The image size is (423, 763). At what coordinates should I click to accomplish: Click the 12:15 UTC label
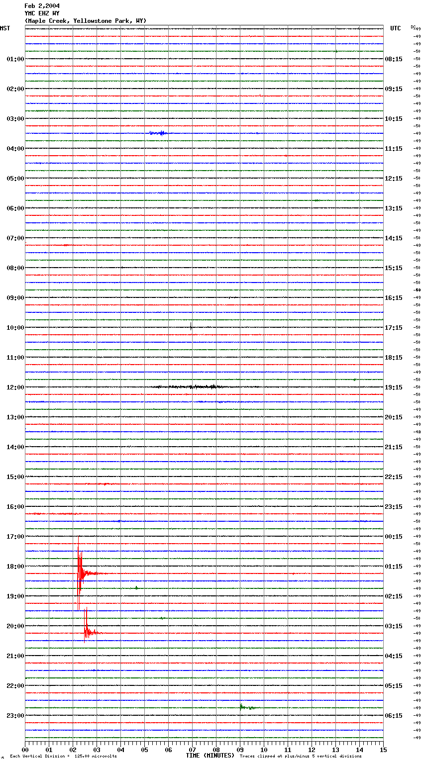394,179
